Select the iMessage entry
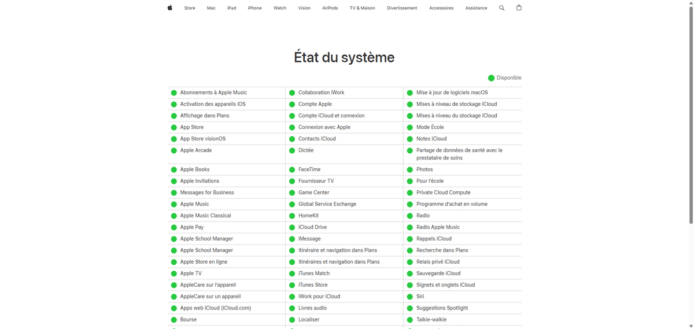Screen dimensions: 694x329 309,239
